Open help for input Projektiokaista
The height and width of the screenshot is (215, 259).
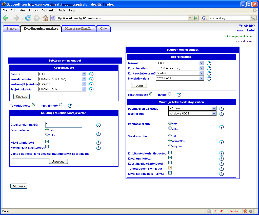click(91, 89)
